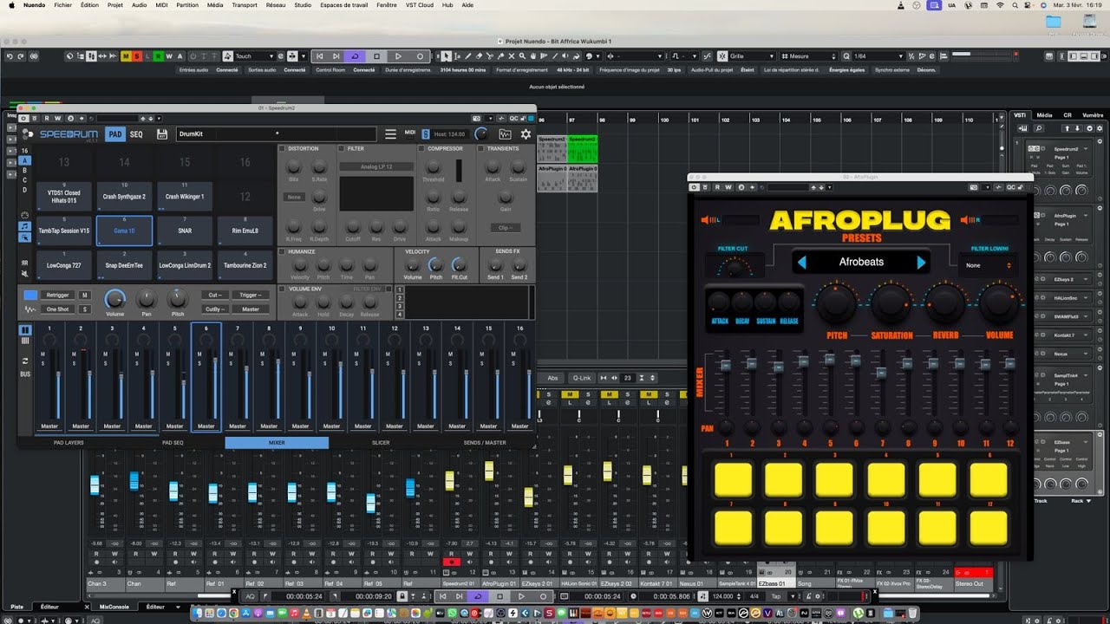The width and height of the screenshot is (1110, 624).
Task: Switch to PAD LAYERS tab in Speedrum
Action: click(x=69, y=443)
